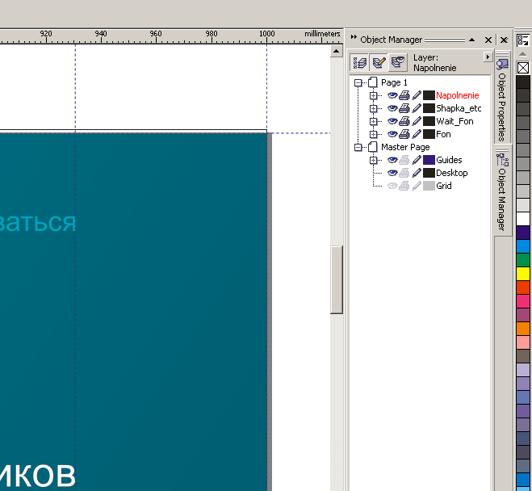Image resolution: width=532 pixels, height=491 pixels.
Task: Expand the Shapka_etc layer
Action: 373,108
